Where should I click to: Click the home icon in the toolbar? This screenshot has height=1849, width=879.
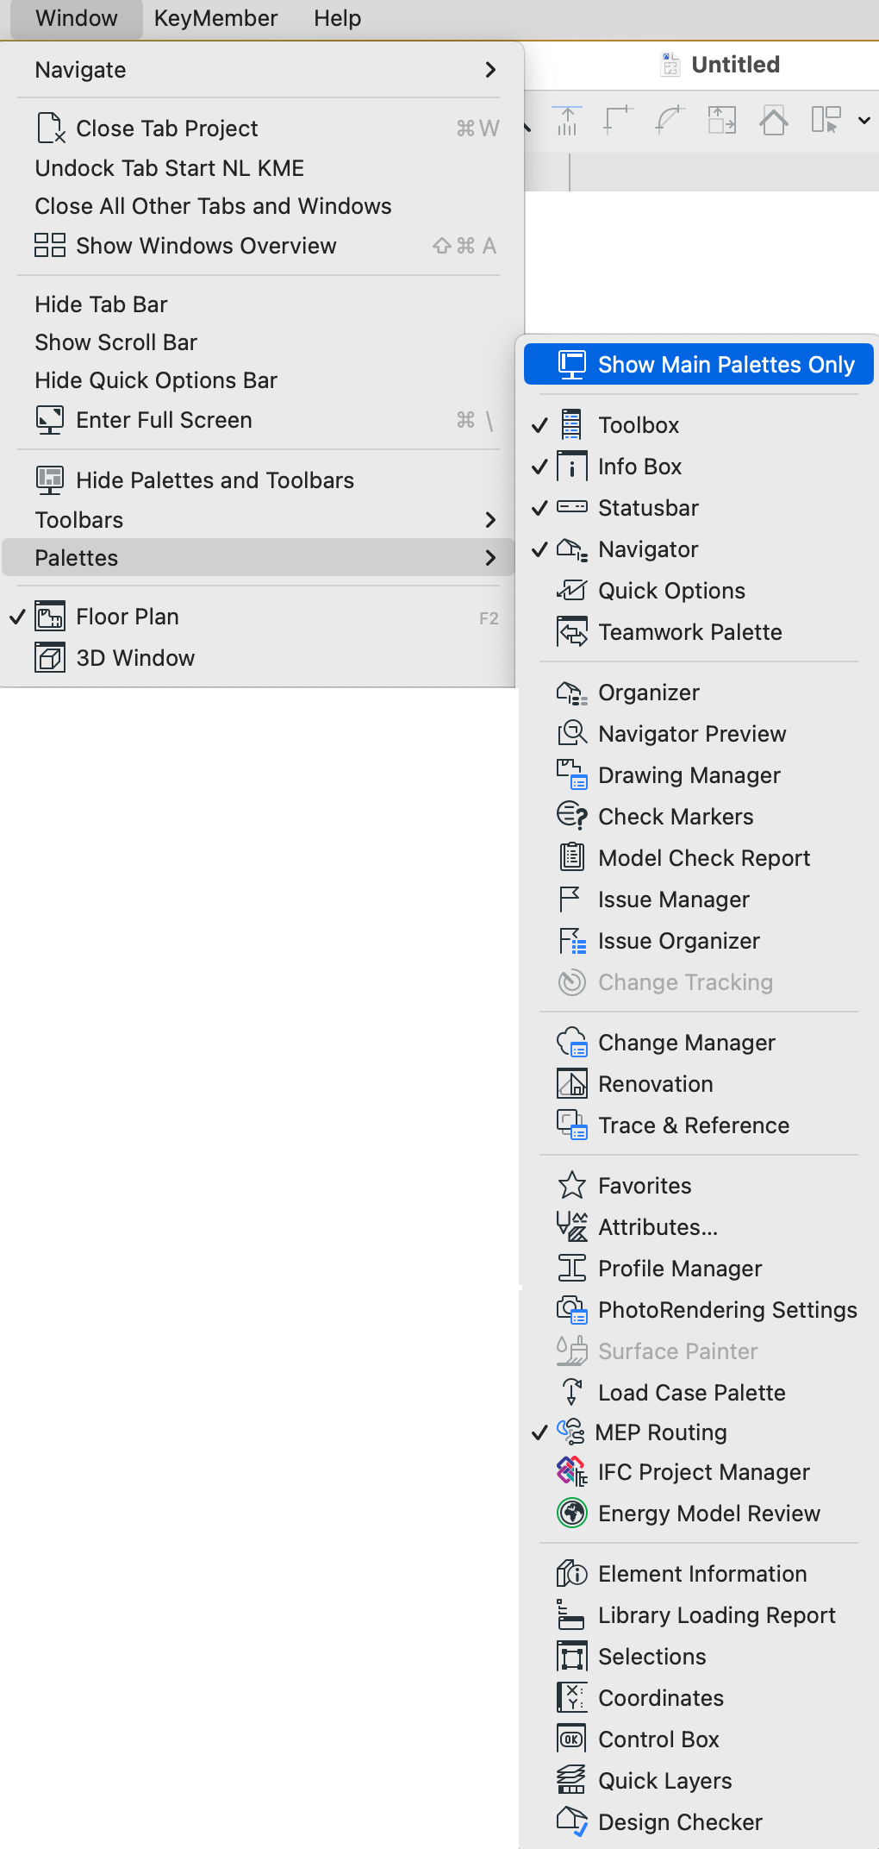774,120
